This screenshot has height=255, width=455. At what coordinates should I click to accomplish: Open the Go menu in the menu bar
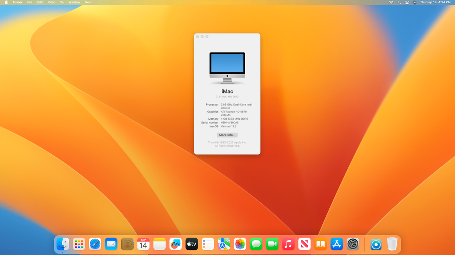(x=61, y=2)
